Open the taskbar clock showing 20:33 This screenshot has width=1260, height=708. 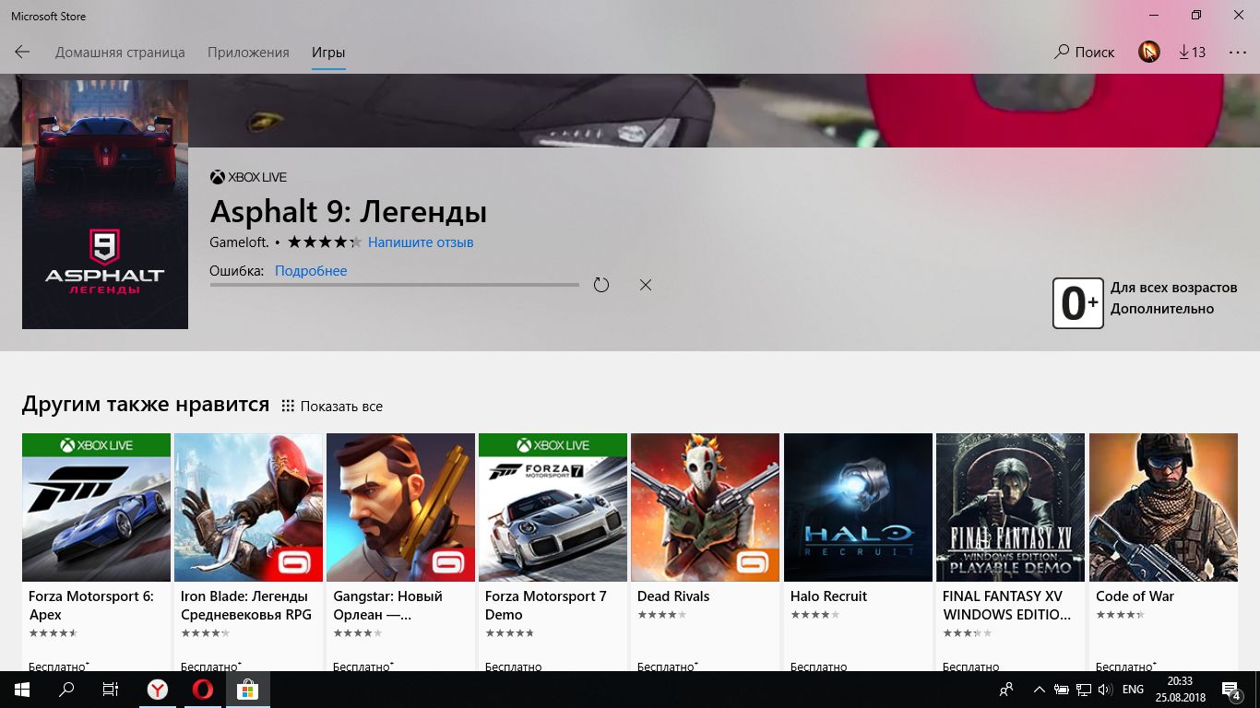(x=1180, y=690)
